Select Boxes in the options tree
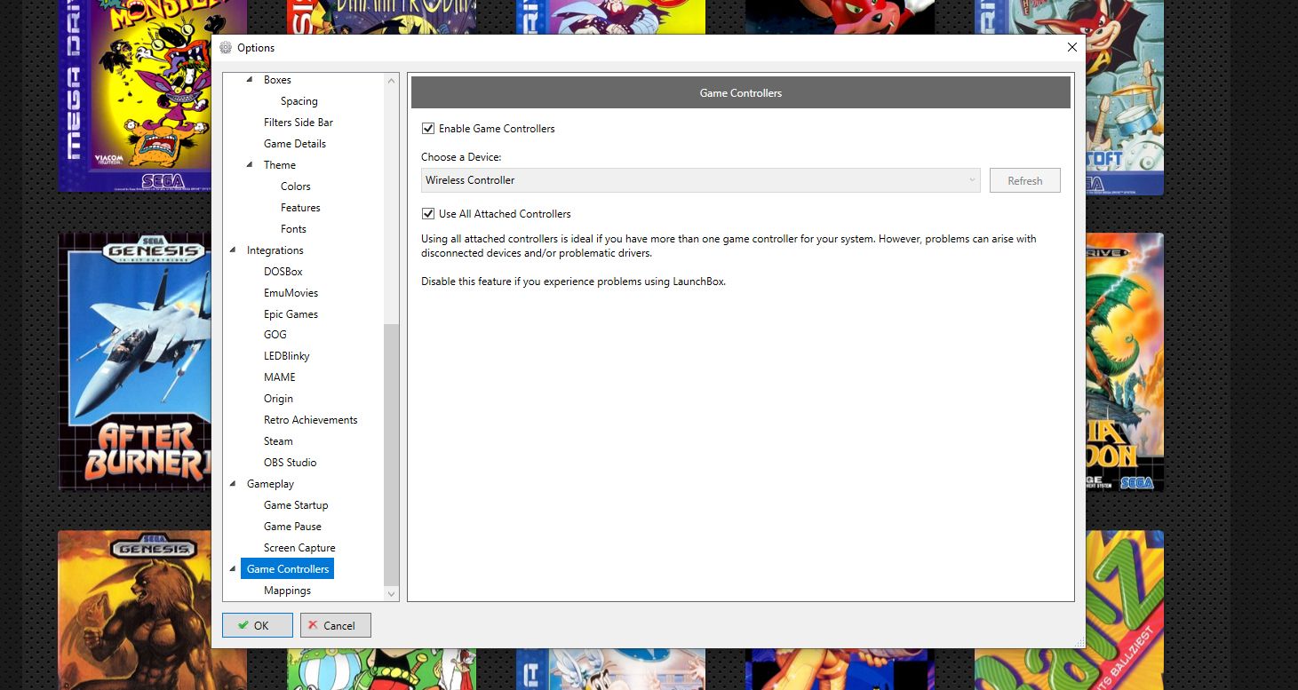This screenshot has width=1298, height=690. (x=277, y=80)
